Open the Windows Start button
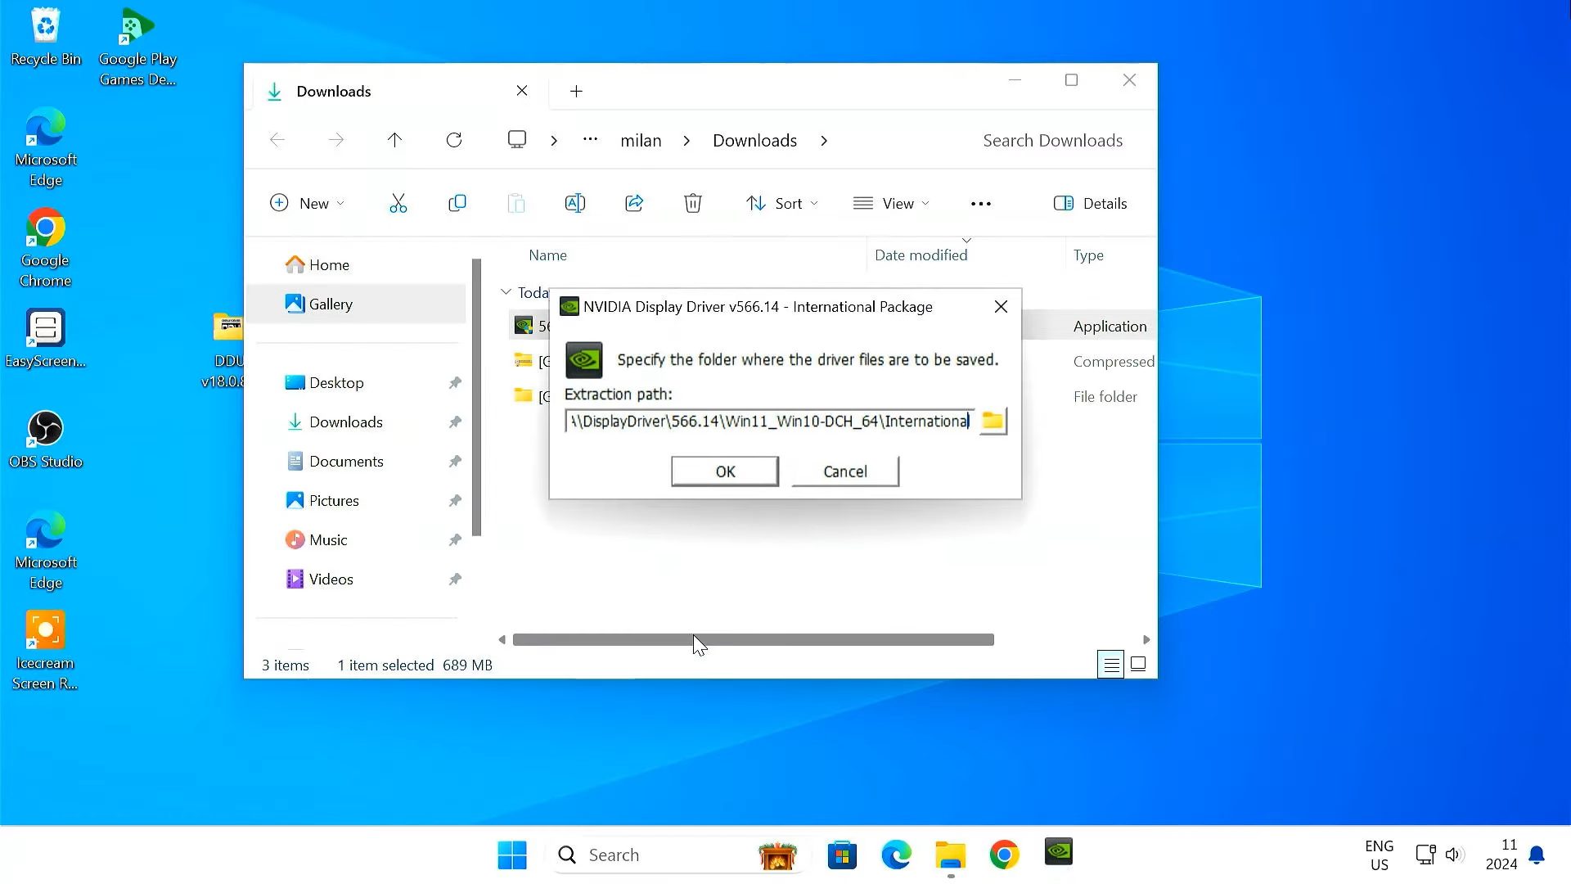Screen dimensions: 1571x884 [512, 855]
